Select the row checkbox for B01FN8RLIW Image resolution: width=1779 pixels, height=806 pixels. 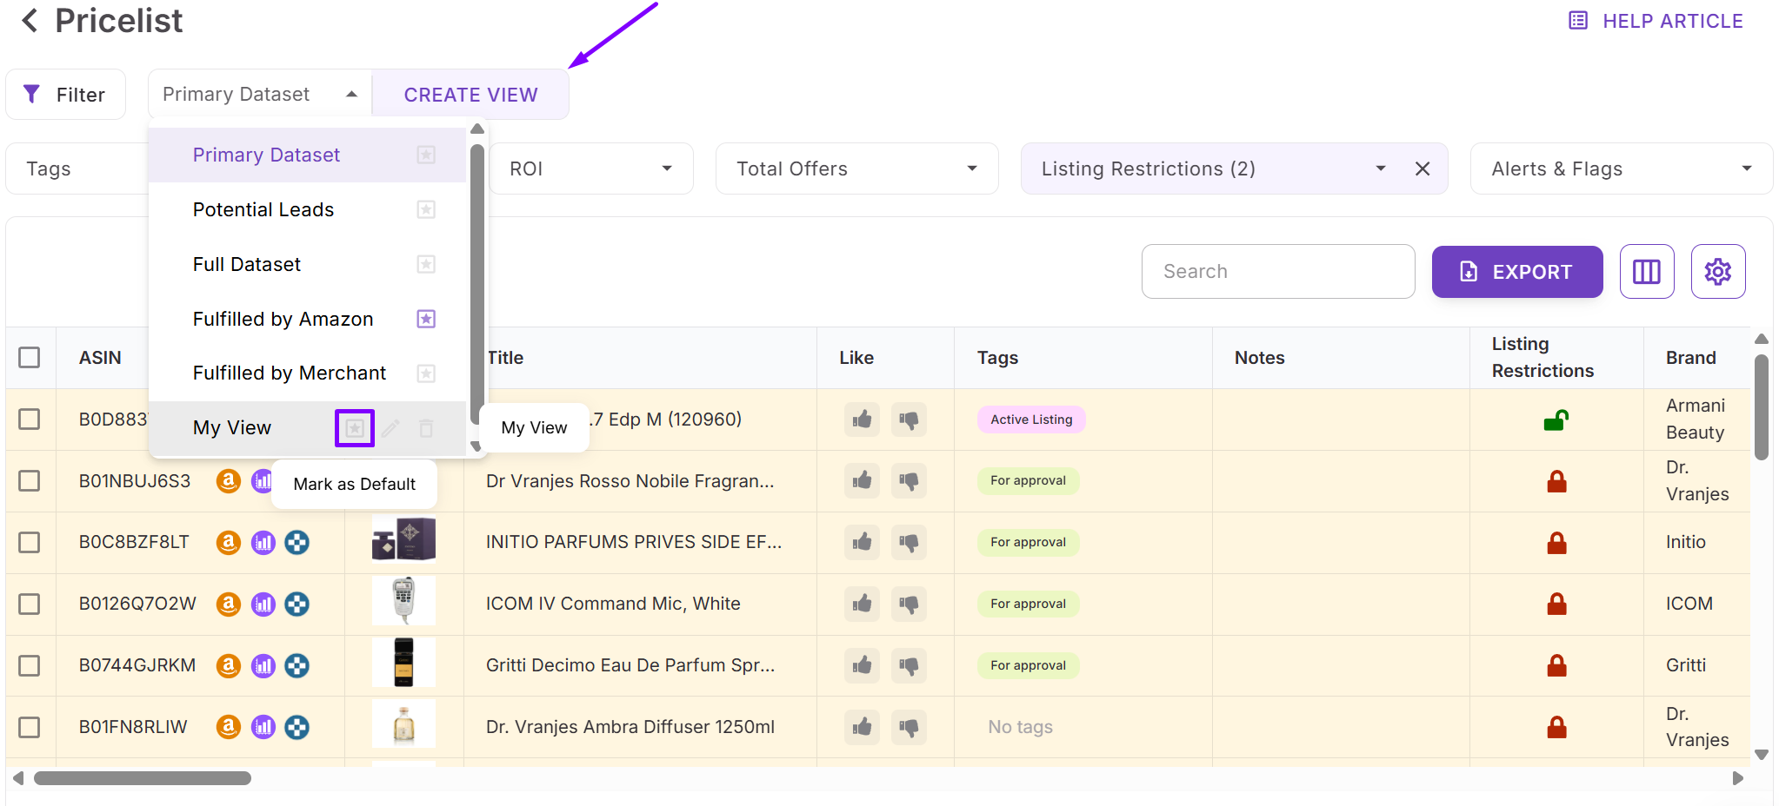pyautogui.click(x=30, y=727)
